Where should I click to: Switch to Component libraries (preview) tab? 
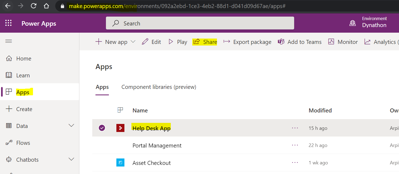click(159, 87)
